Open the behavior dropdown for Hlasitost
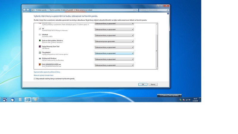The height and width of the screenshot is (134, 238). point(114,35)
